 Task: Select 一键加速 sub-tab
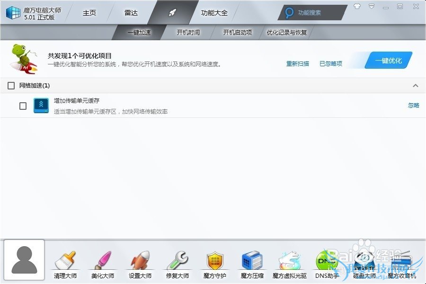[x=139, y=33]
